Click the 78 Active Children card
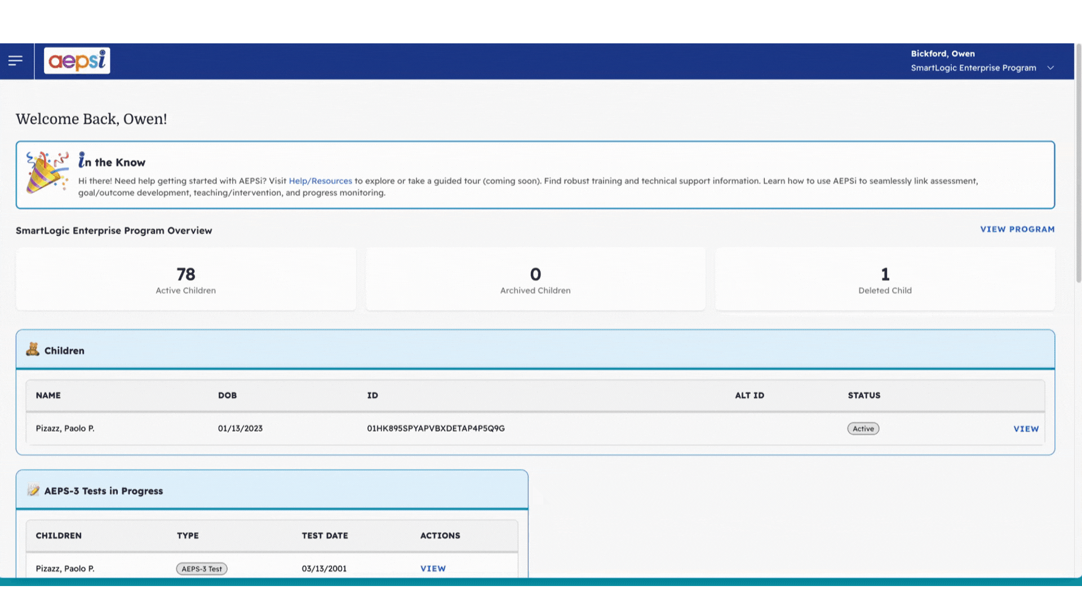This screenshot has height=608, width=1082. (186, 280)
